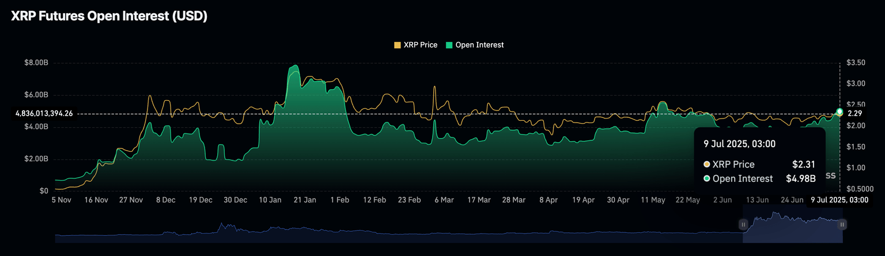This screenshot has width=885, height=256.
Task: Click the 1 Feb x-axis label
Action: pos(340,200)
